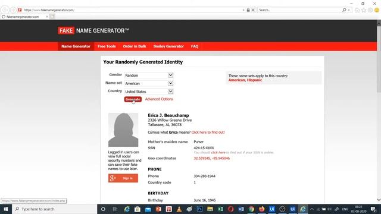Open the Gender dropdown

click(148, 75)
